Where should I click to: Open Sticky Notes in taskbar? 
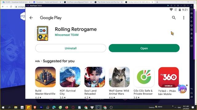tap(29, 107)
